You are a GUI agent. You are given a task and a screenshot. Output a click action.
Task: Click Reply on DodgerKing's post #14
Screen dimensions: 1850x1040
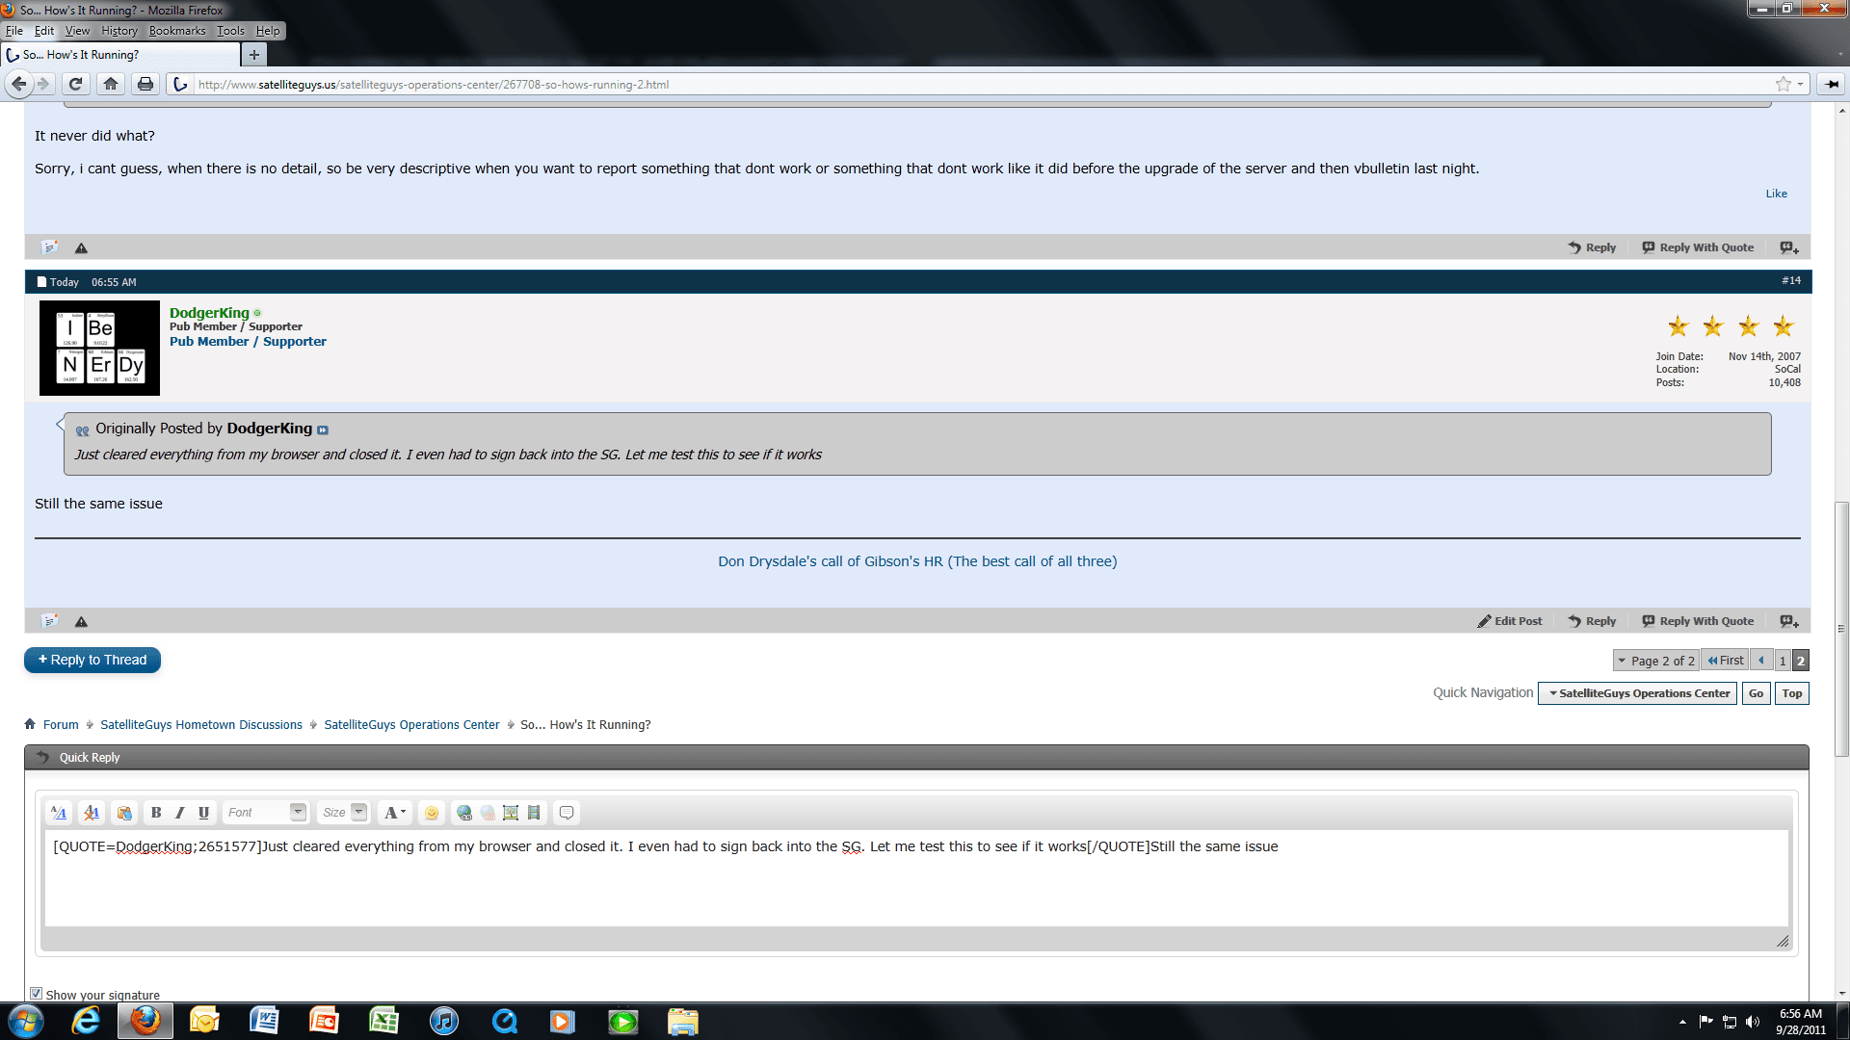pyautogui.click(x=1592, y=621)
